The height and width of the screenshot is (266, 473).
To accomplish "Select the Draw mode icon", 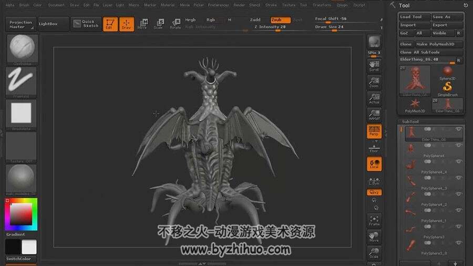I will pos(126,24).
